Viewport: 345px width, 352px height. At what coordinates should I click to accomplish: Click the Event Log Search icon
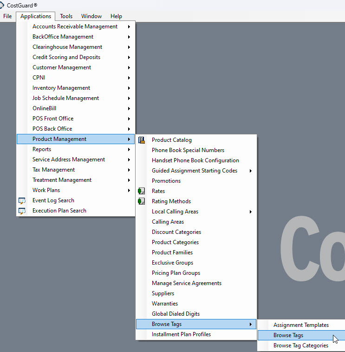pyautogui.click(x=22, y=200)
